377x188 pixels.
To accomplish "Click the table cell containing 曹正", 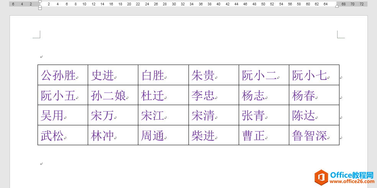I will pos(264,135).
